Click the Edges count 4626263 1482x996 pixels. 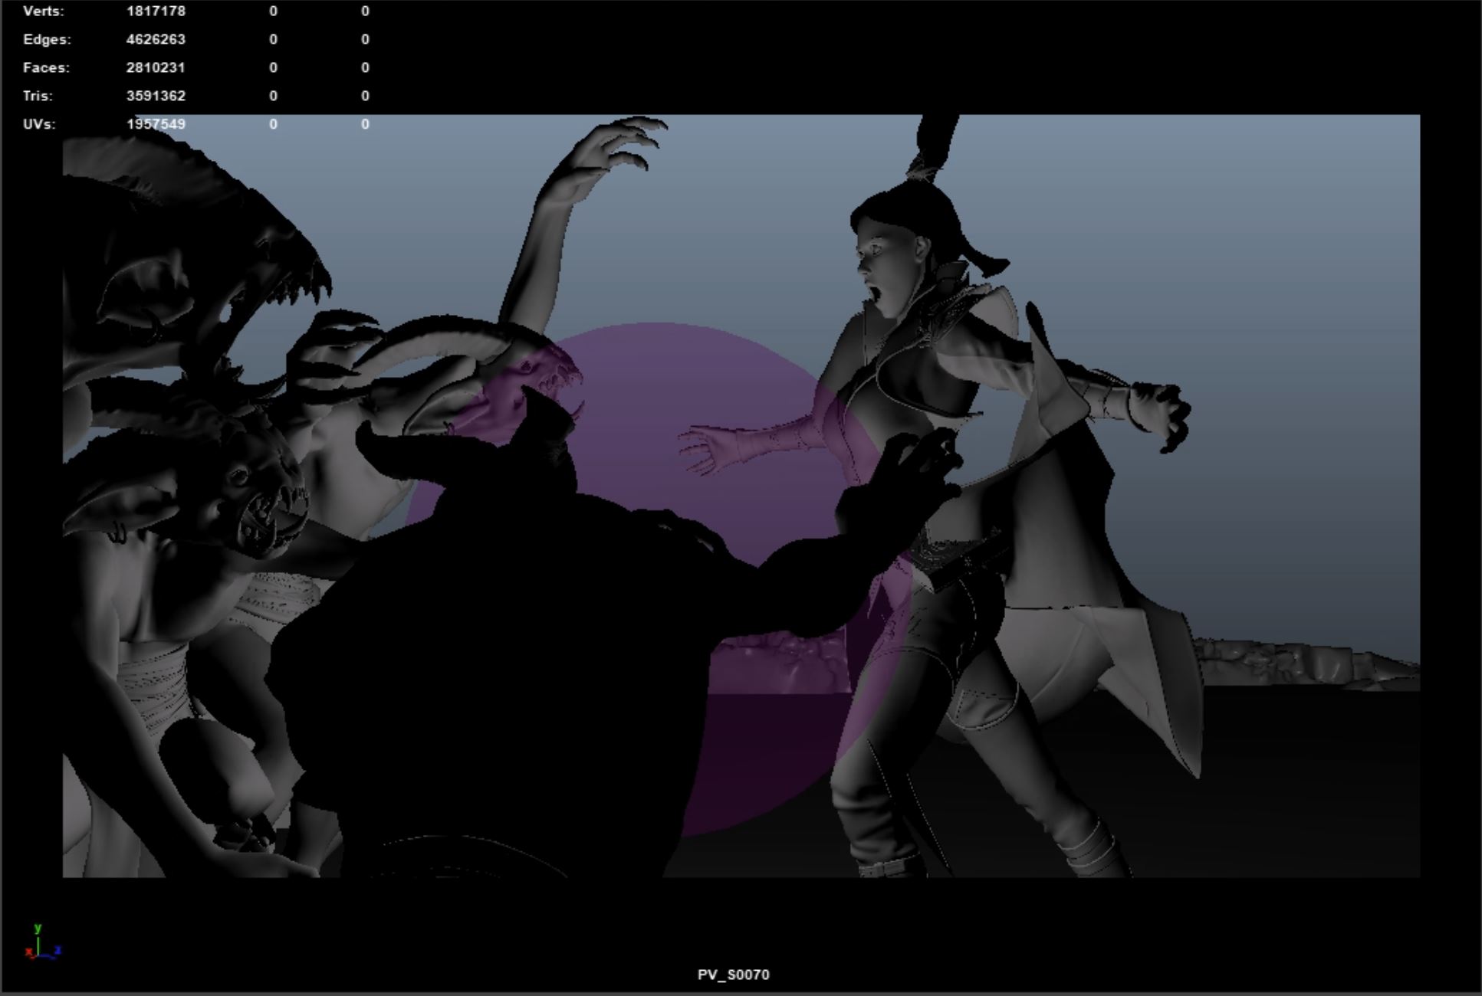tap(156, 39)
